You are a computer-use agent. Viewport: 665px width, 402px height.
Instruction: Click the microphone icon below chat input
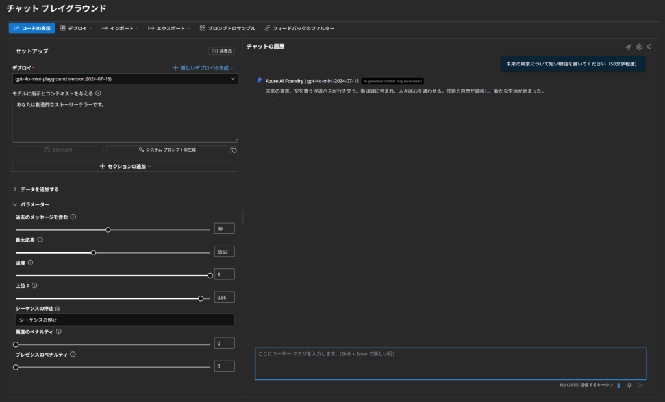coord(629,385)
